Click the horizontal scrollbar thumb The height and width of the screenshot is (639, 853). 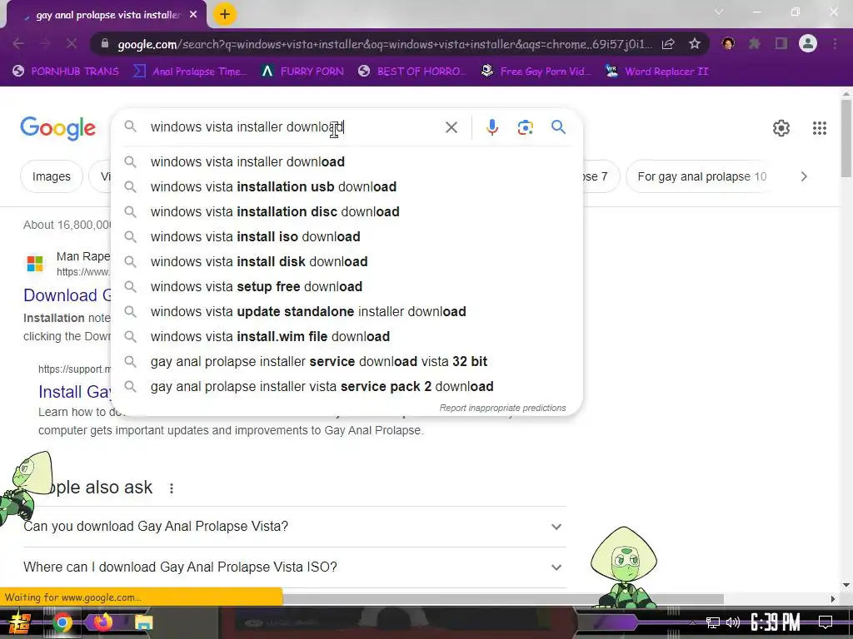click(503, 599)
